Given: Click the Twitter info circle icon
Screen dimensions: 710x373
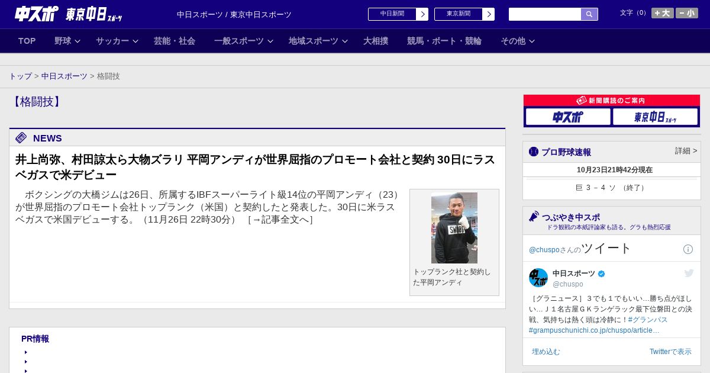Looking at the screenshot, I should (x=688, y=249).
